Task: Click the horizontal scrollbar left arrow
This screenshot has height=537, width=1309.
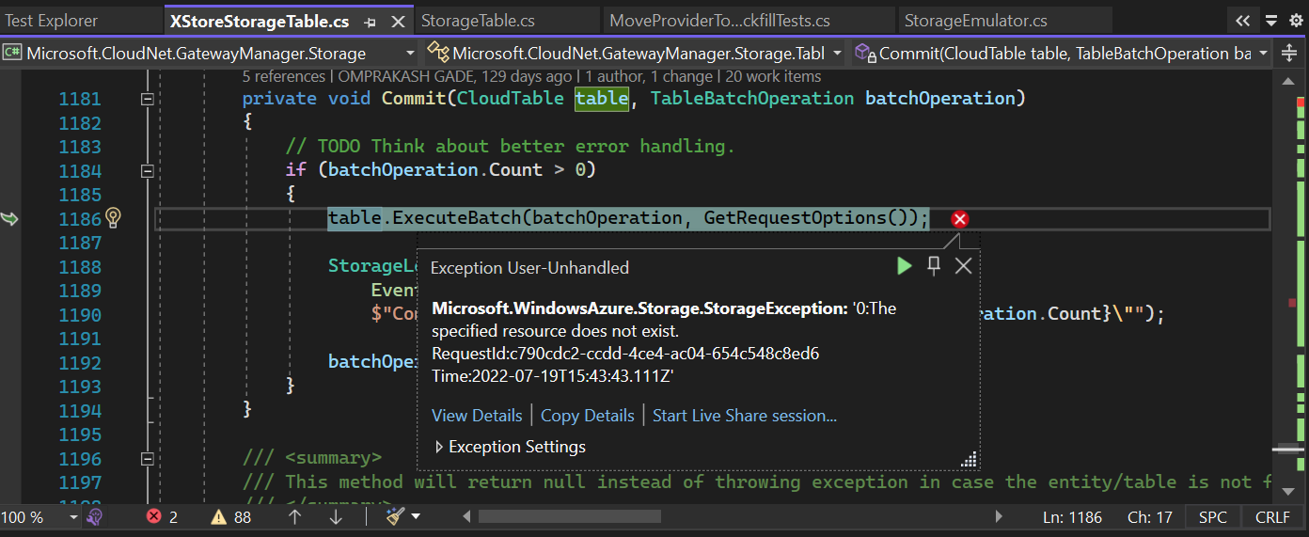Action: tap(467, 516)
